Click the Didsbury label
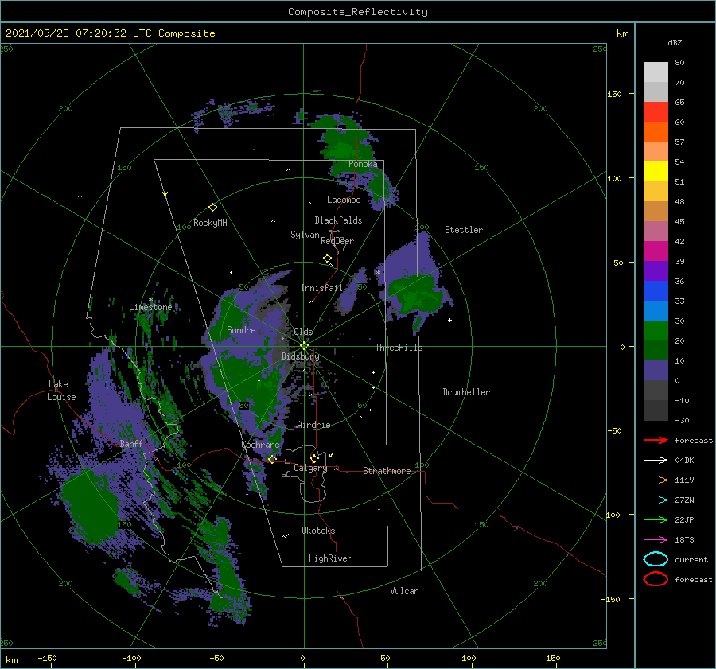The width and height of the screenshot is (716, 669). pyautogui.click(x=300, y=356)
